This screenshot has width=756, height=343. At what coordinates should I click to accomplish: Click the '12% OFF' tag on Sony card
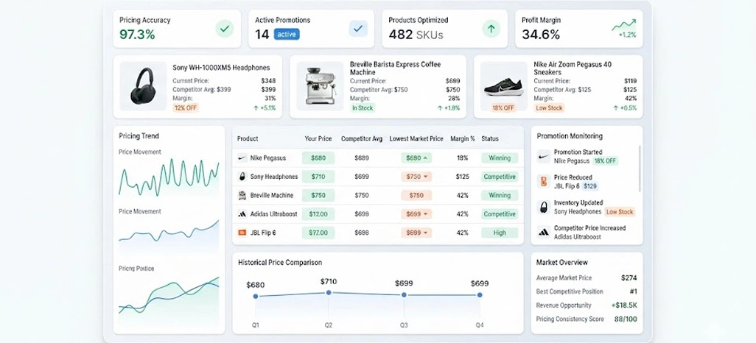tap(186, 108)
